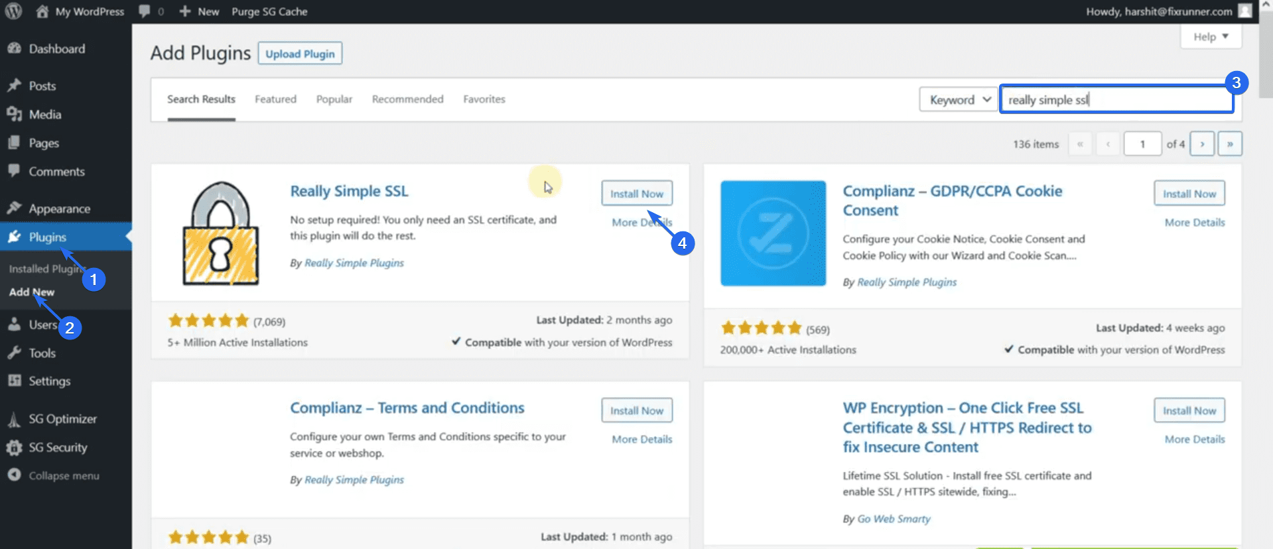Viewport: 1273px width, 549px height.
Task: Jump to the last results page arrow
Action: tap(1230, 144)
